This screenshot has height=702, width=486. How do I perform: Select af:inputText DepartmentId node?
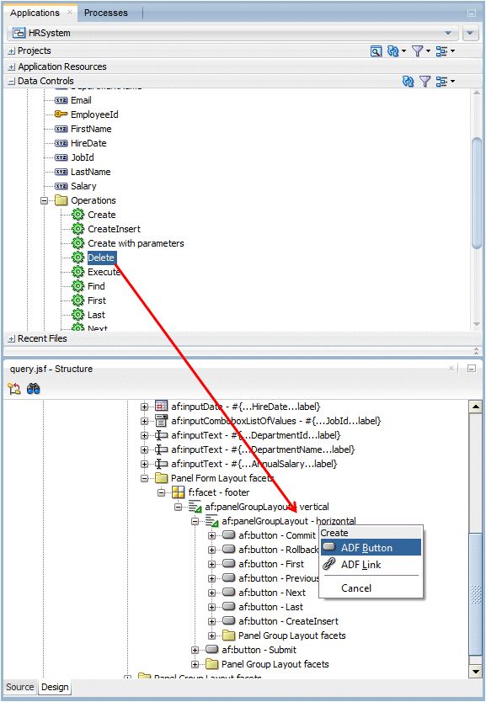256,435
